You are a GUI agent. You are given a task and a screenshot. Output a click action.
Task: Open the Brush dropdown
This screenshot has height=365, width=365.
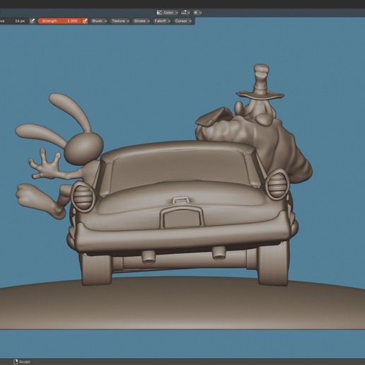pyautogui.click(x=99, y=21)
